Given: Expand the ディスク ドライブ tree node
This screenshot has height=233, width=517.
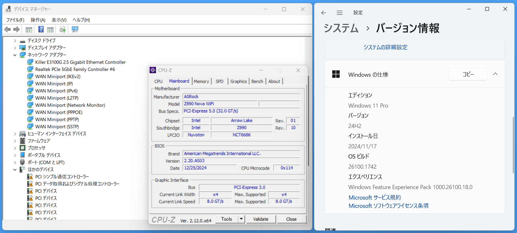Looking at the screenshot, I should (15, 41).
